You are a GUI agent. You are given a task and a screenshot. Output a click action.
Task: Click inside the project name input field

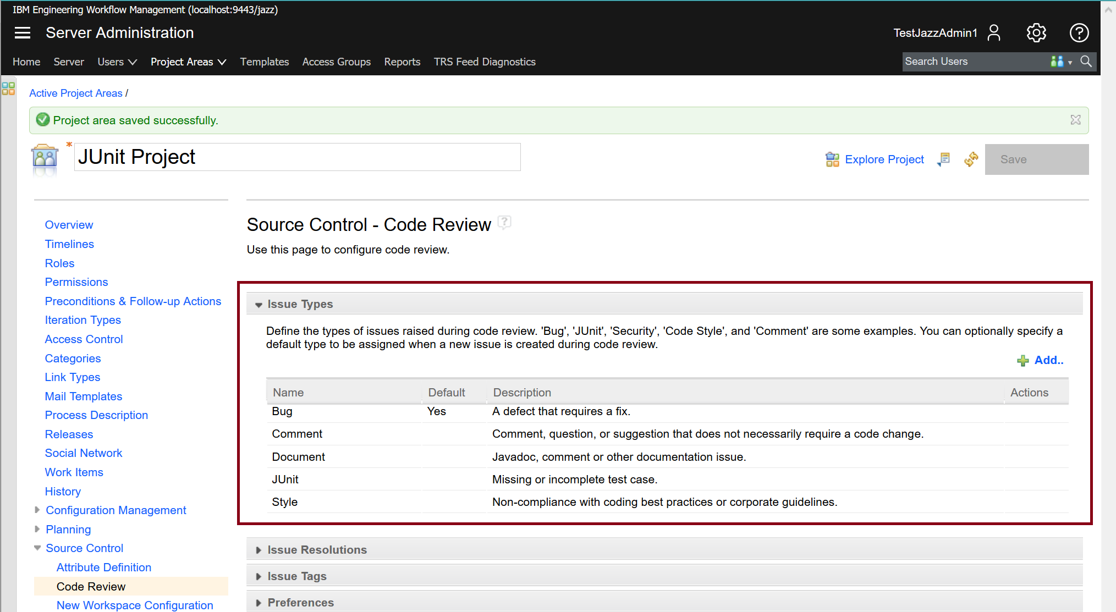point(297,157)
